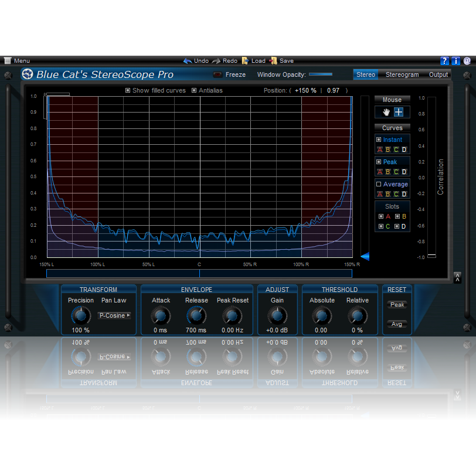
Task: Enable the Average curve display
Action: click(378, 185)
